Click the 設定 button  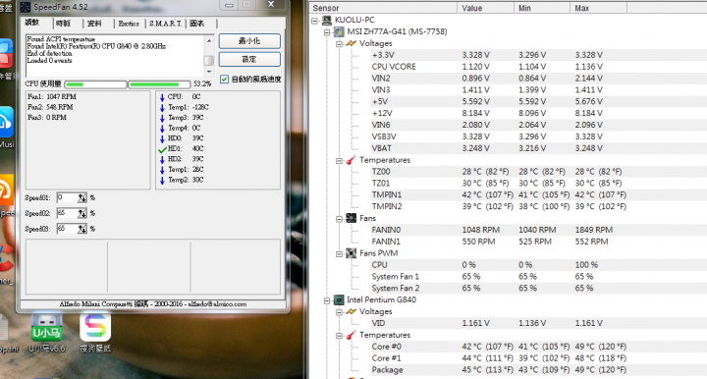[x=249, y=59]
